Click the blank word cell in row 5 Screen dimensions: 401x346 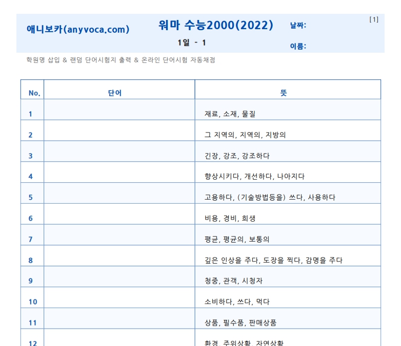pyautogui.click(x=119, y=193)
